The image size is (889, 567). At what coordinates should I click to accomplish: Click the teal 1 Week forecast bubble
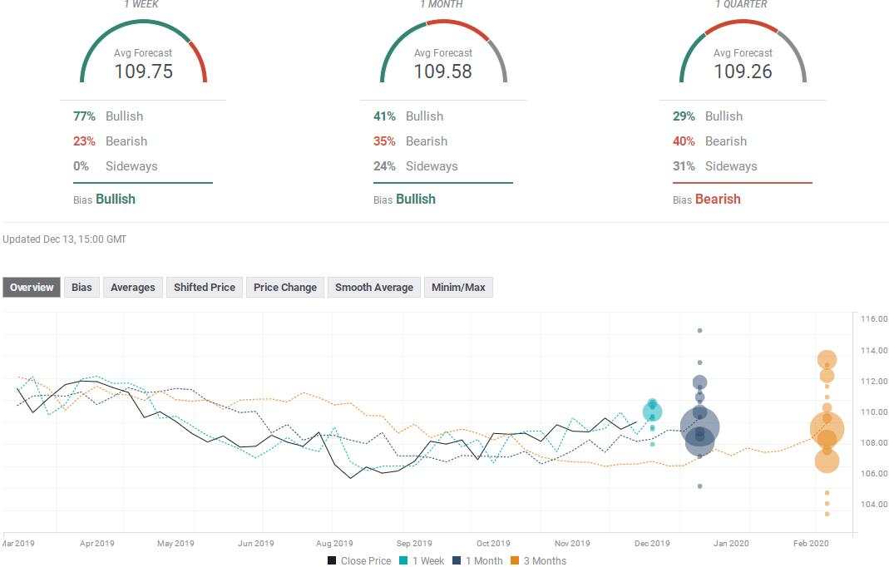652,412
